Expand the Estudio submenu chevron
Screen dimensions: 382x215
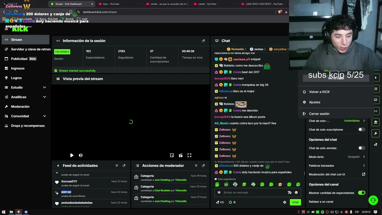44,87
